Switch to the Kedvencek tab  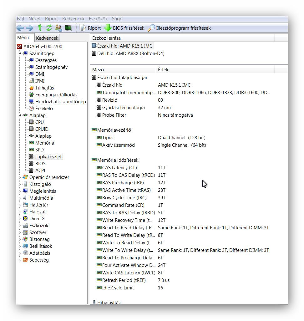pos(47,38)
